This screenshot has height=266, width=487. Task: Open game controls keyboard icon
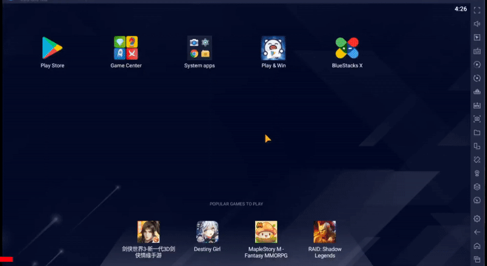pyautogui.click(x=477, y=51)
